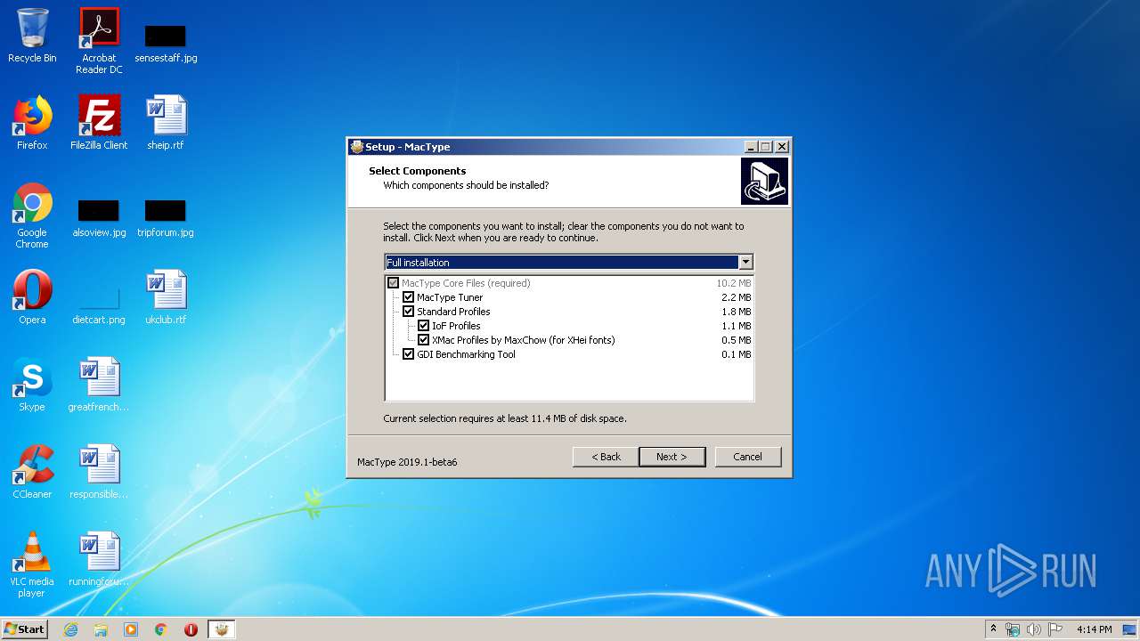Select the "MacType Tuner" row label

click(450, 297)
